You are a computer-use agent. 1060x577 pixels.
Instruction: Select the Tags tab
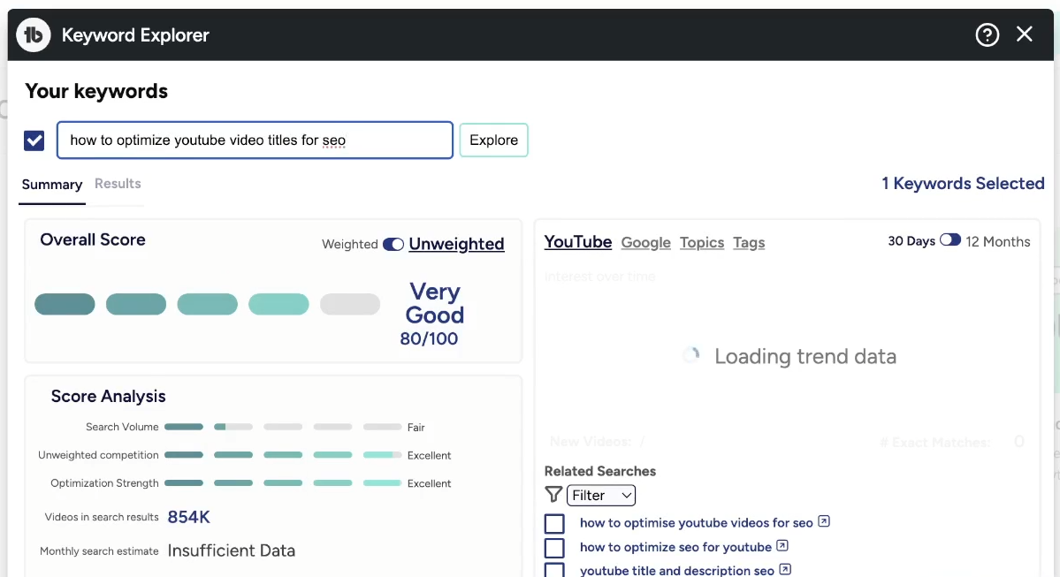[x=749, y=243]
